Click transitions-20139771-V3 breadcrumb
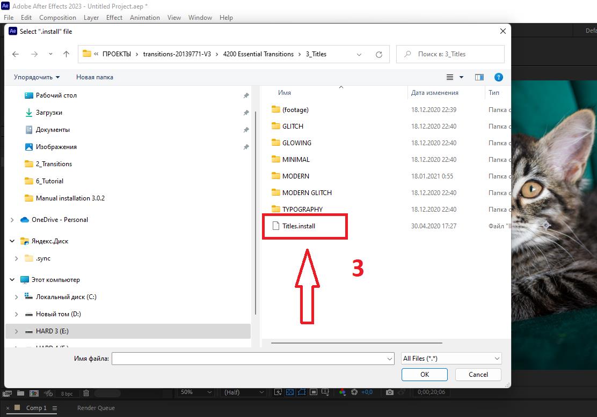This screenshot has width=597, height=417. [177, 54]
